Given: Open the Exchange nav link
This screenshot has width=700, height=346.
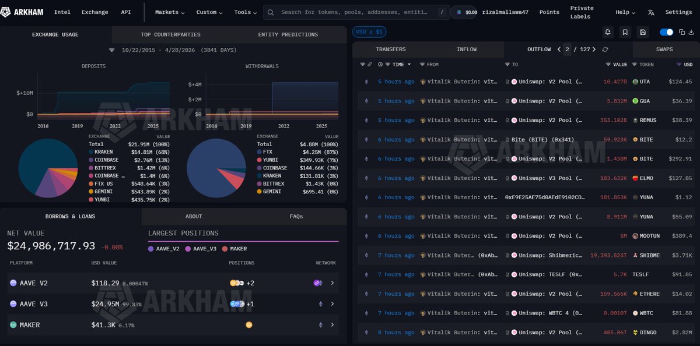Looking at the screenshot, I should (x=95, y=12).
